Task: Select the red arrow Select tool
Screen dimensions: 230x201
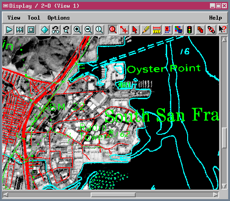Action: point(135,30)
